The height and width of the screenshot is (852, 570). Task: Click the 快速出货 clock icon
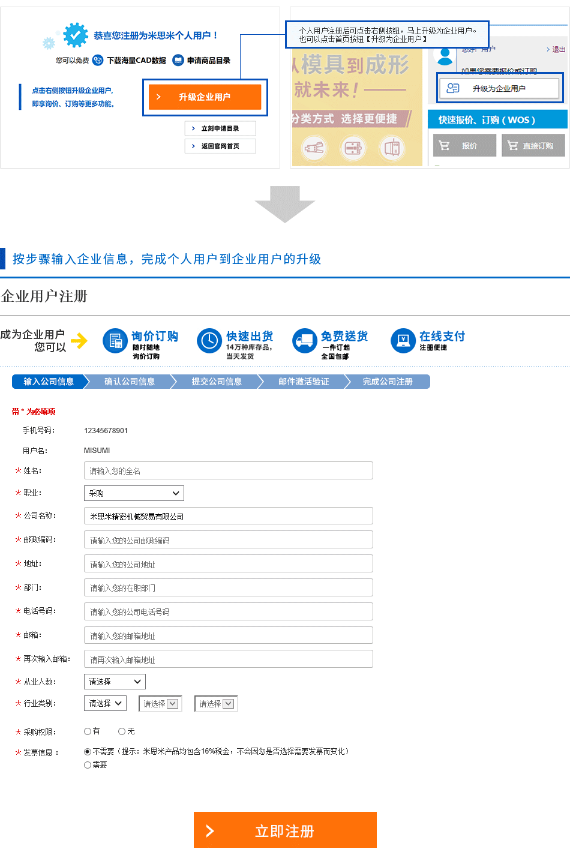click(x=209, y=341)
